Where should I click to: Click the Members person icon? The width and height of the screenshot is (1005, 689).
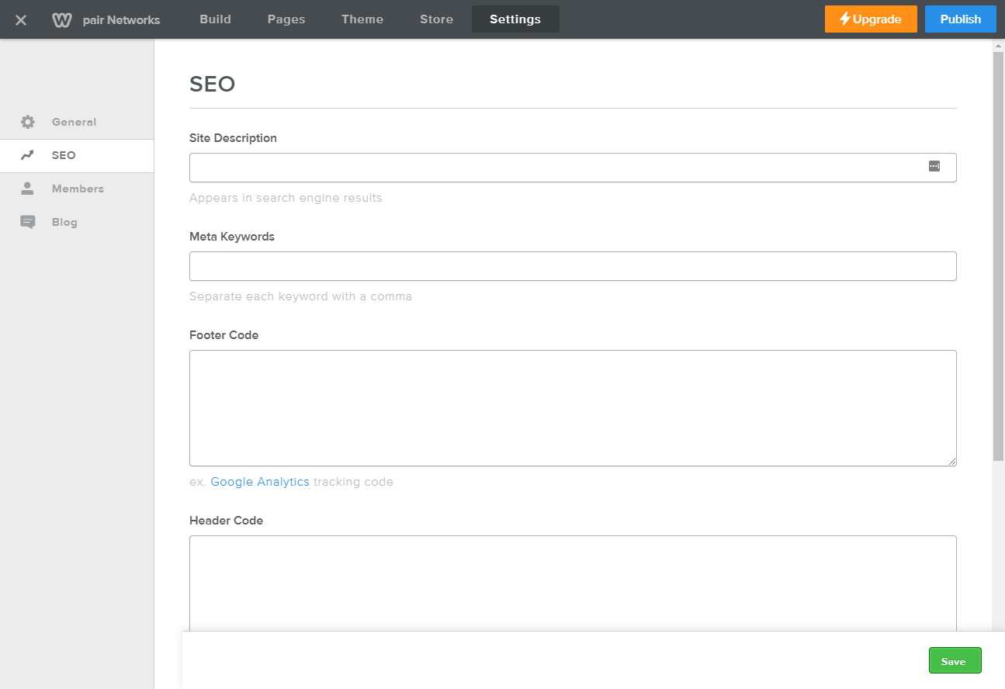[x=28, y=189]
